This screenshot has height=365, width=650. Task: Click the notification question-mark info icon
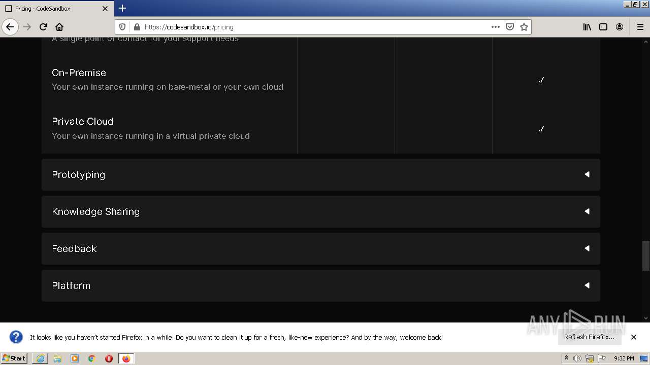pyautogui.click(x=16, y=337)
